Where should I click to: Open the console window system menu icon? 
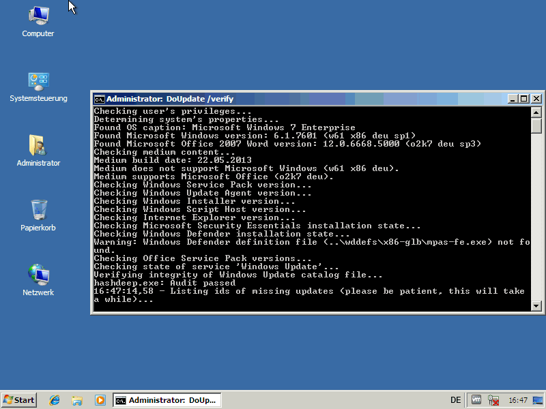pos(99,98)
